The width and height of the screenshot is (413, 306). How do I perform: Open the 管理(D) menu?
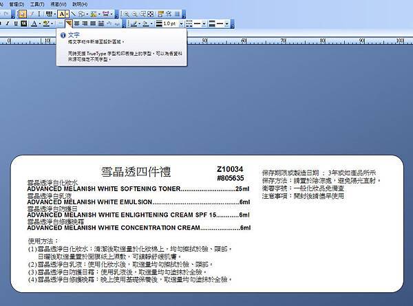pos(17,4)
